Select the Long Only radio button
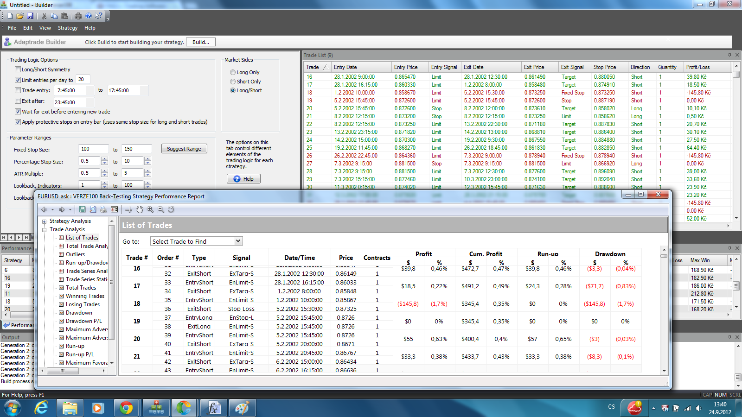This screenshot has height=417, width=742. pyautogui.click(x=233, y=72)
